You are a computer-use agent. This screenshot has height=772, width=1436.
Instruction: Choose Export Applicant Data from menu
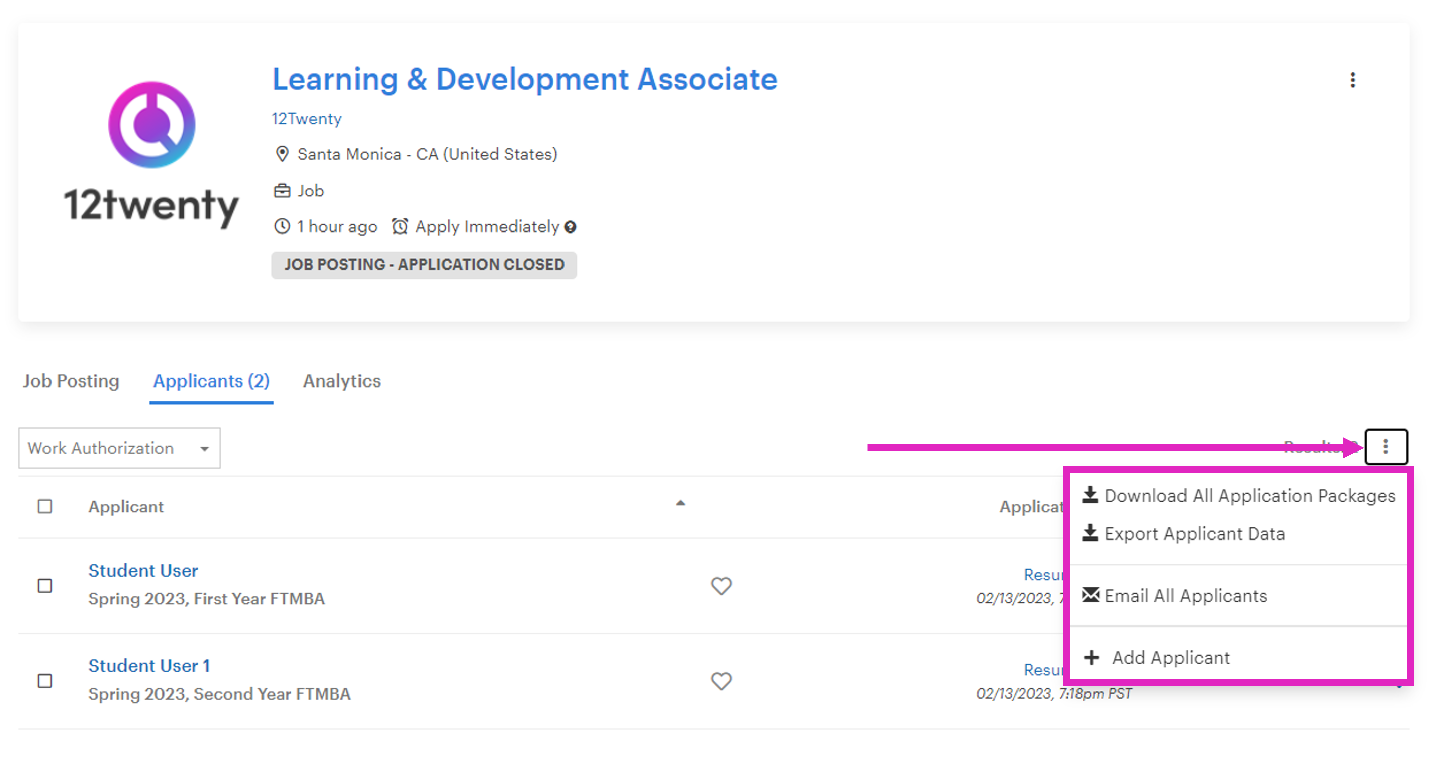(1183, 533)
